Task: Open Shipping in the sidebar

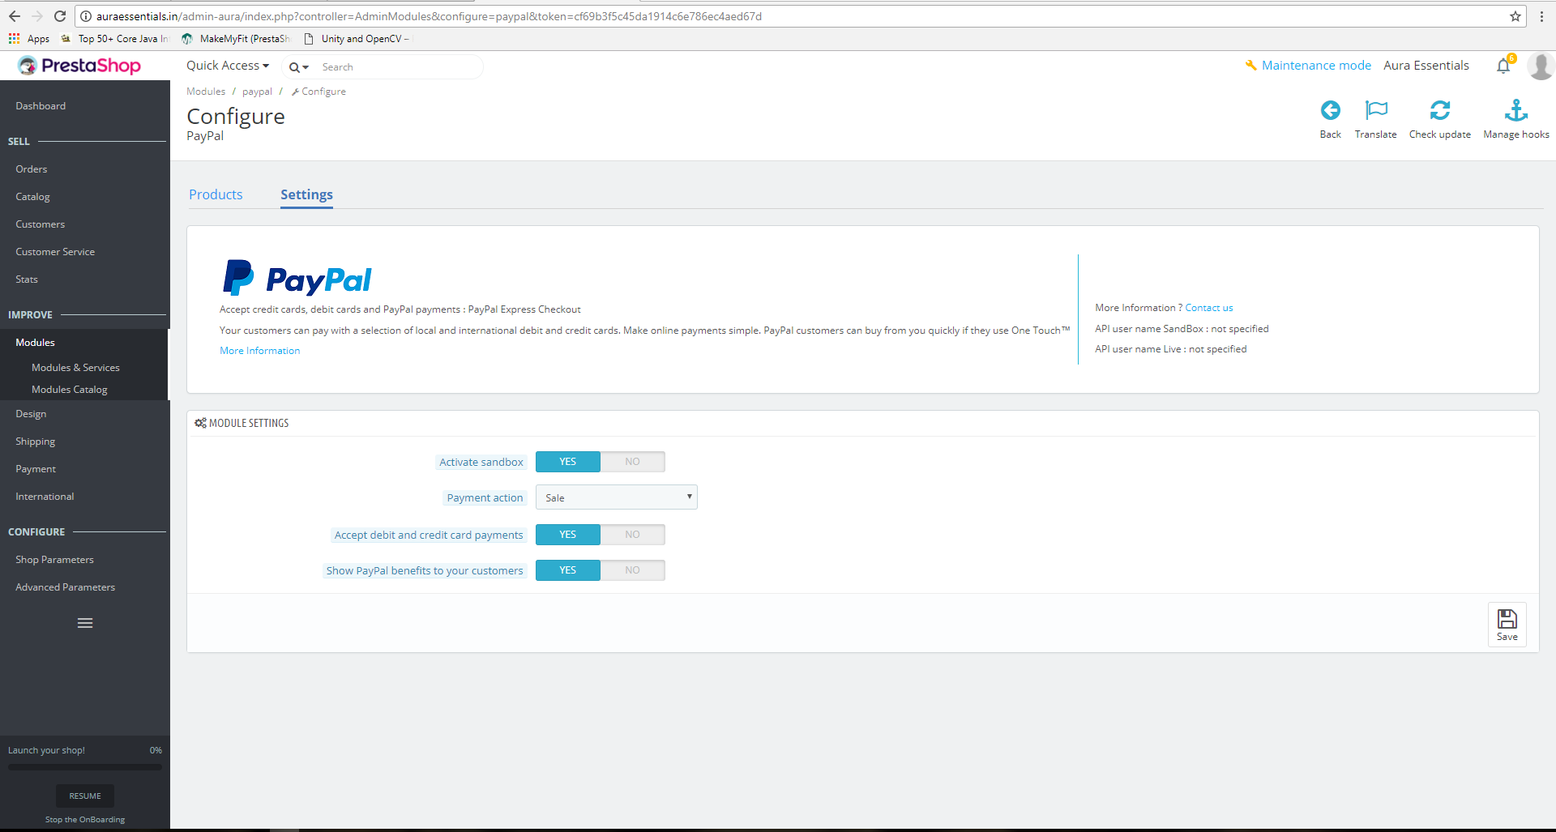Action: point(36,442)
